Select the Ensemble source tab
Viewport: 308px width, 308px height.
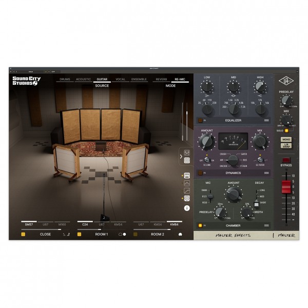139,80
